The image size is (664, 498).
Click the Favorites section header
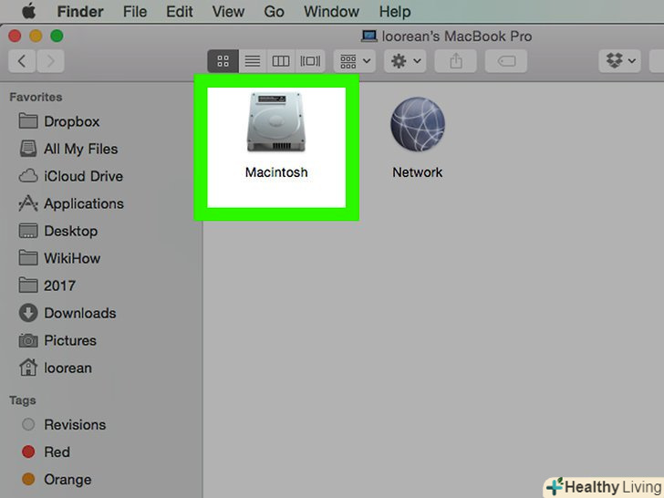pos(36,97)
